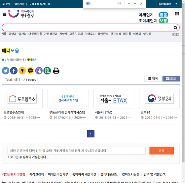Click into the site search field
Screen dimensions: 185x183
[87, 28]
